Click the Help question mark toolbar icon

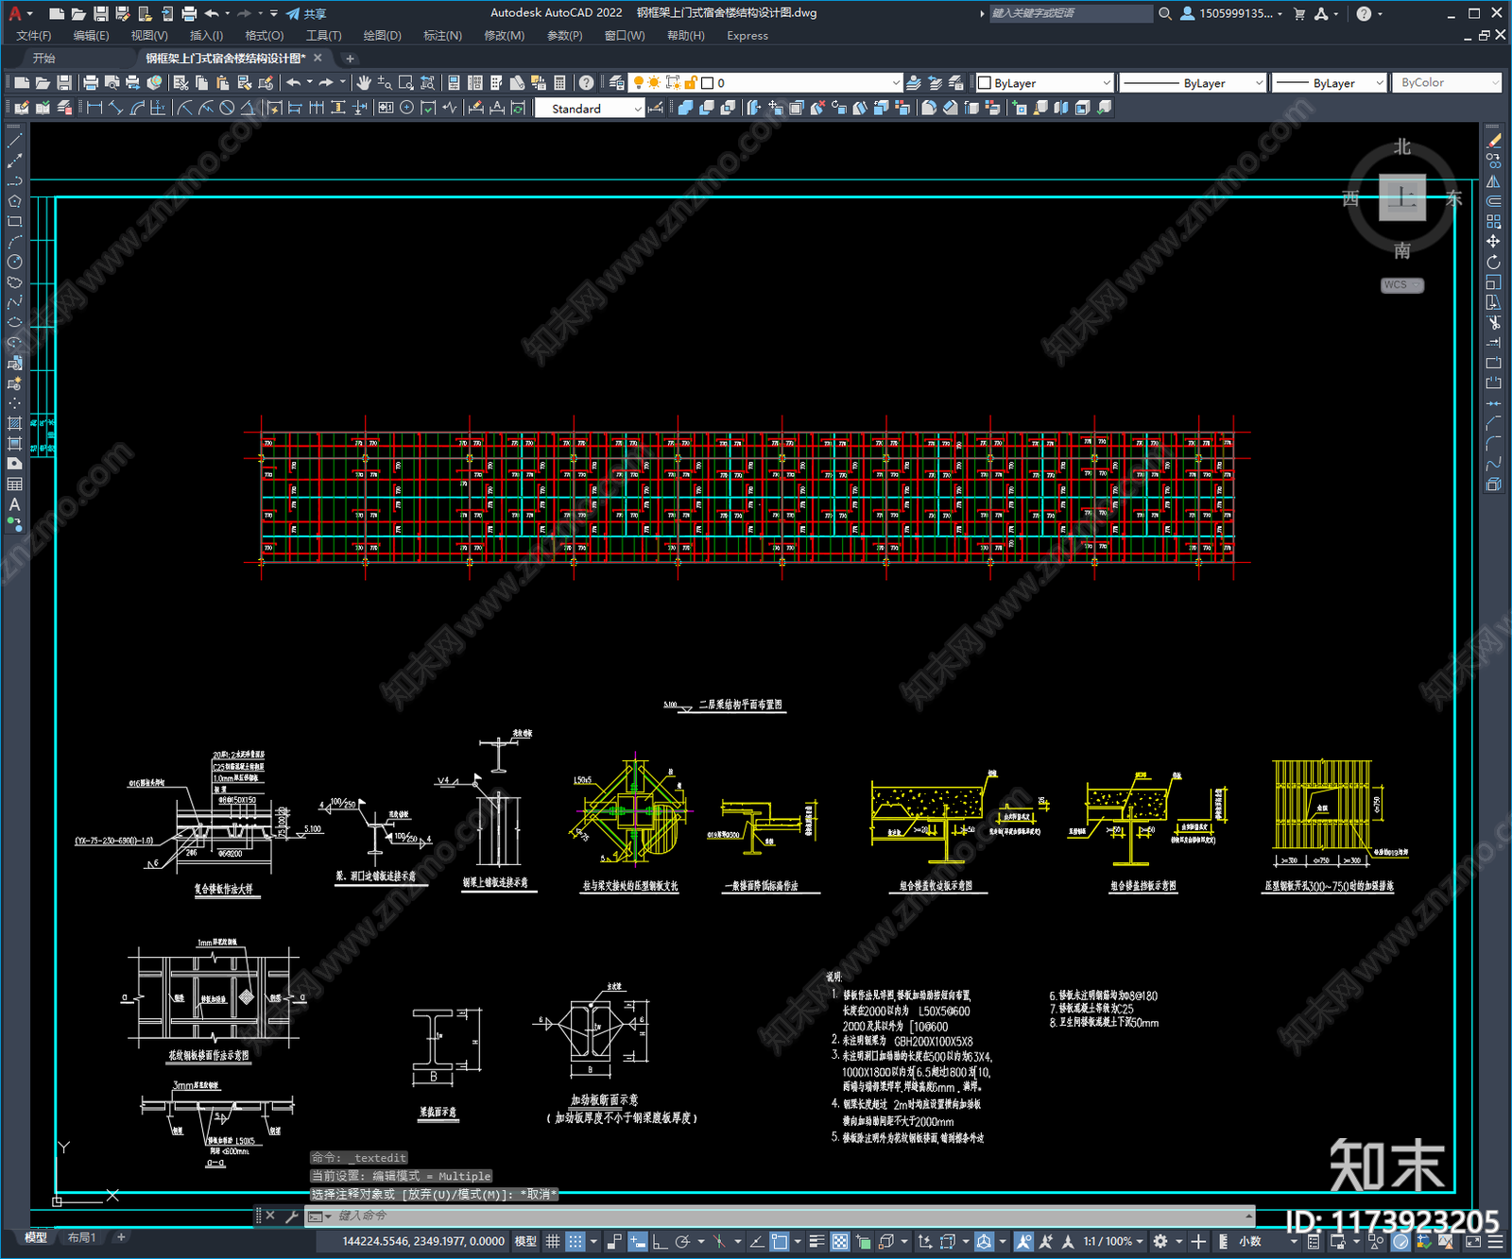(586, 83)
